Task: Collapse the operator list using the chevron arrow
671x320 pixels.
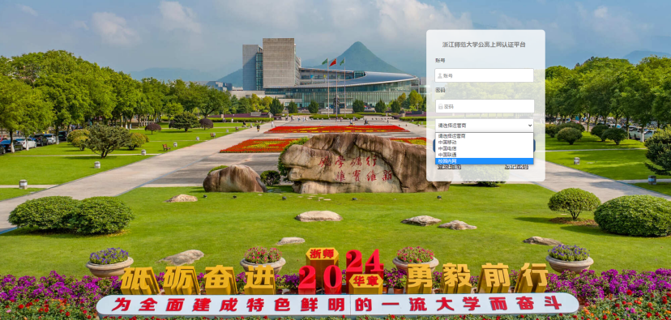Action: pos(530,126)
